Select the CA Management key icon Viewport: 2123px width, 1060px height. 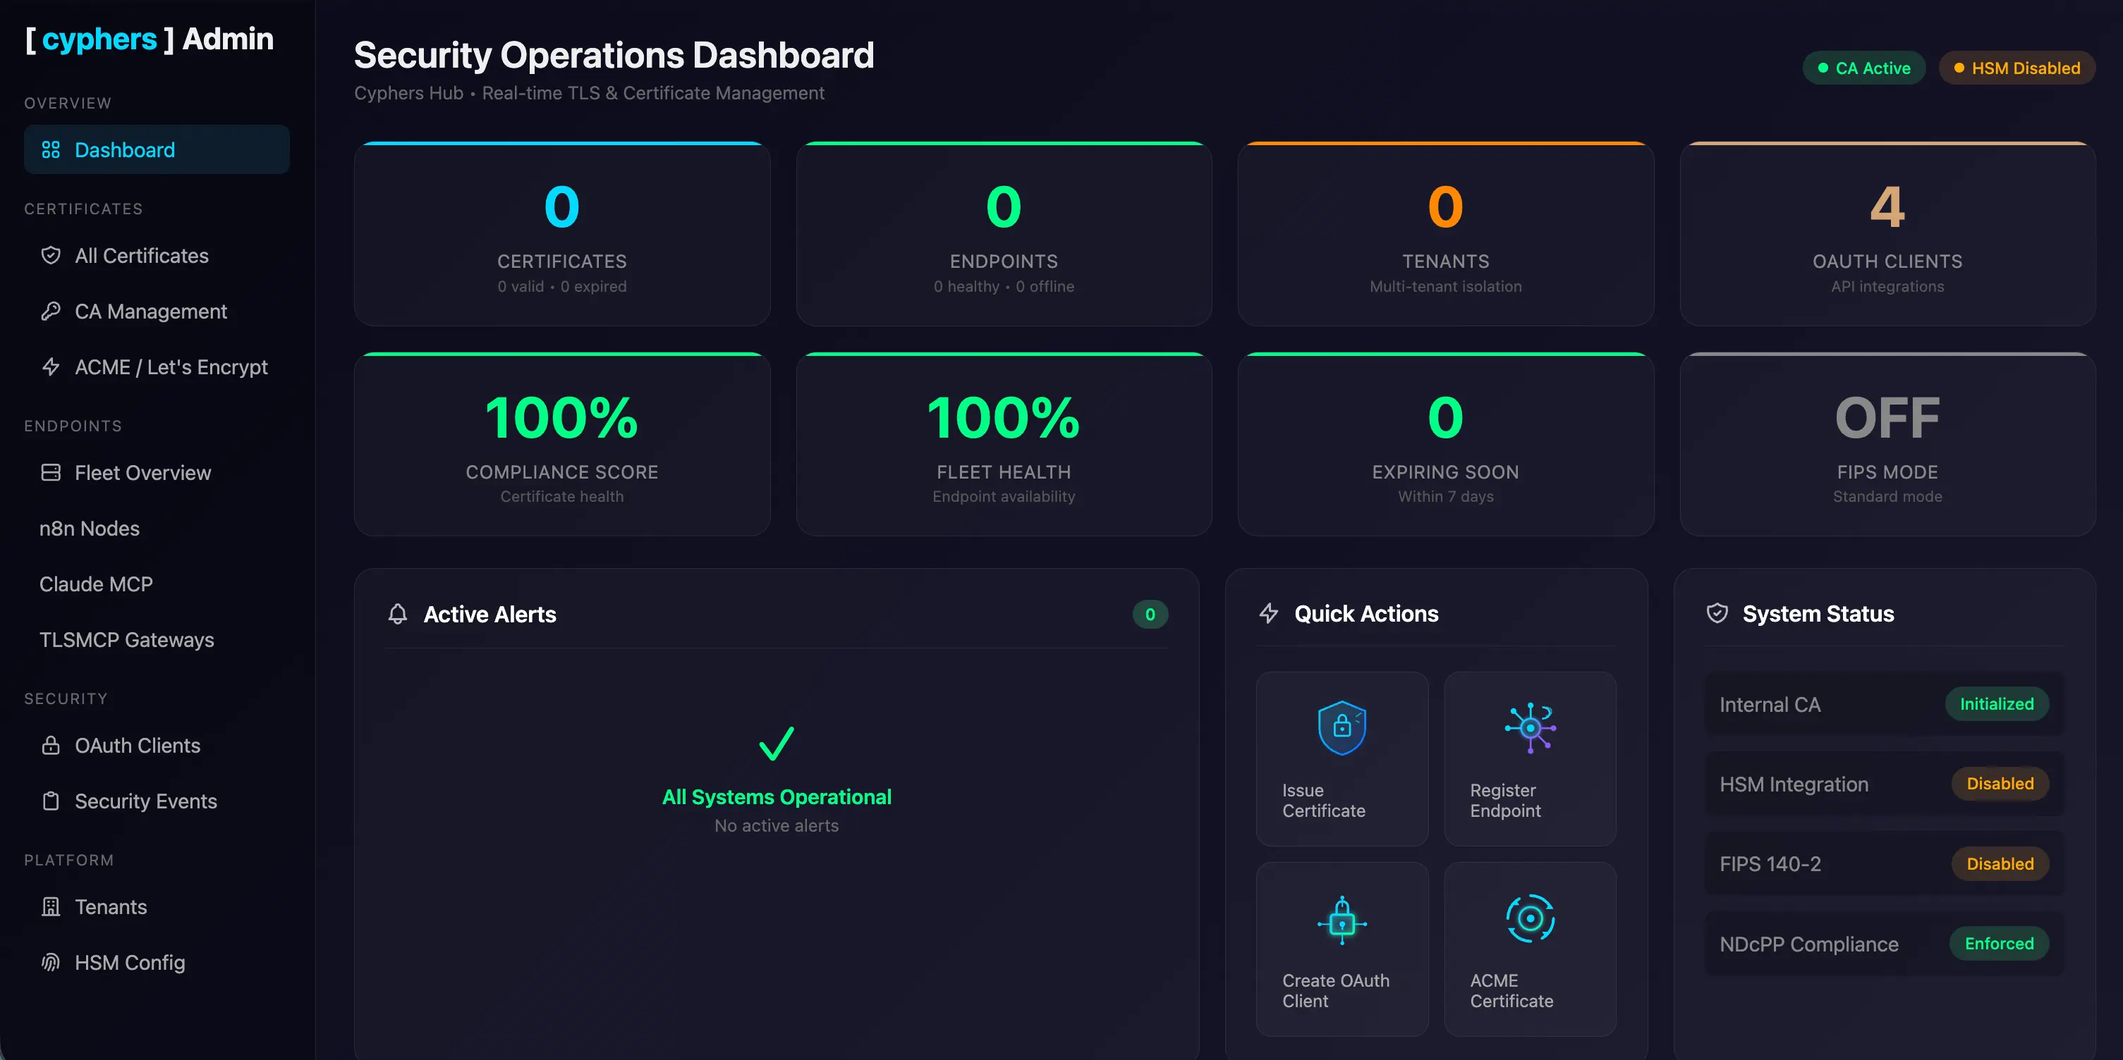tap(51, 311)
